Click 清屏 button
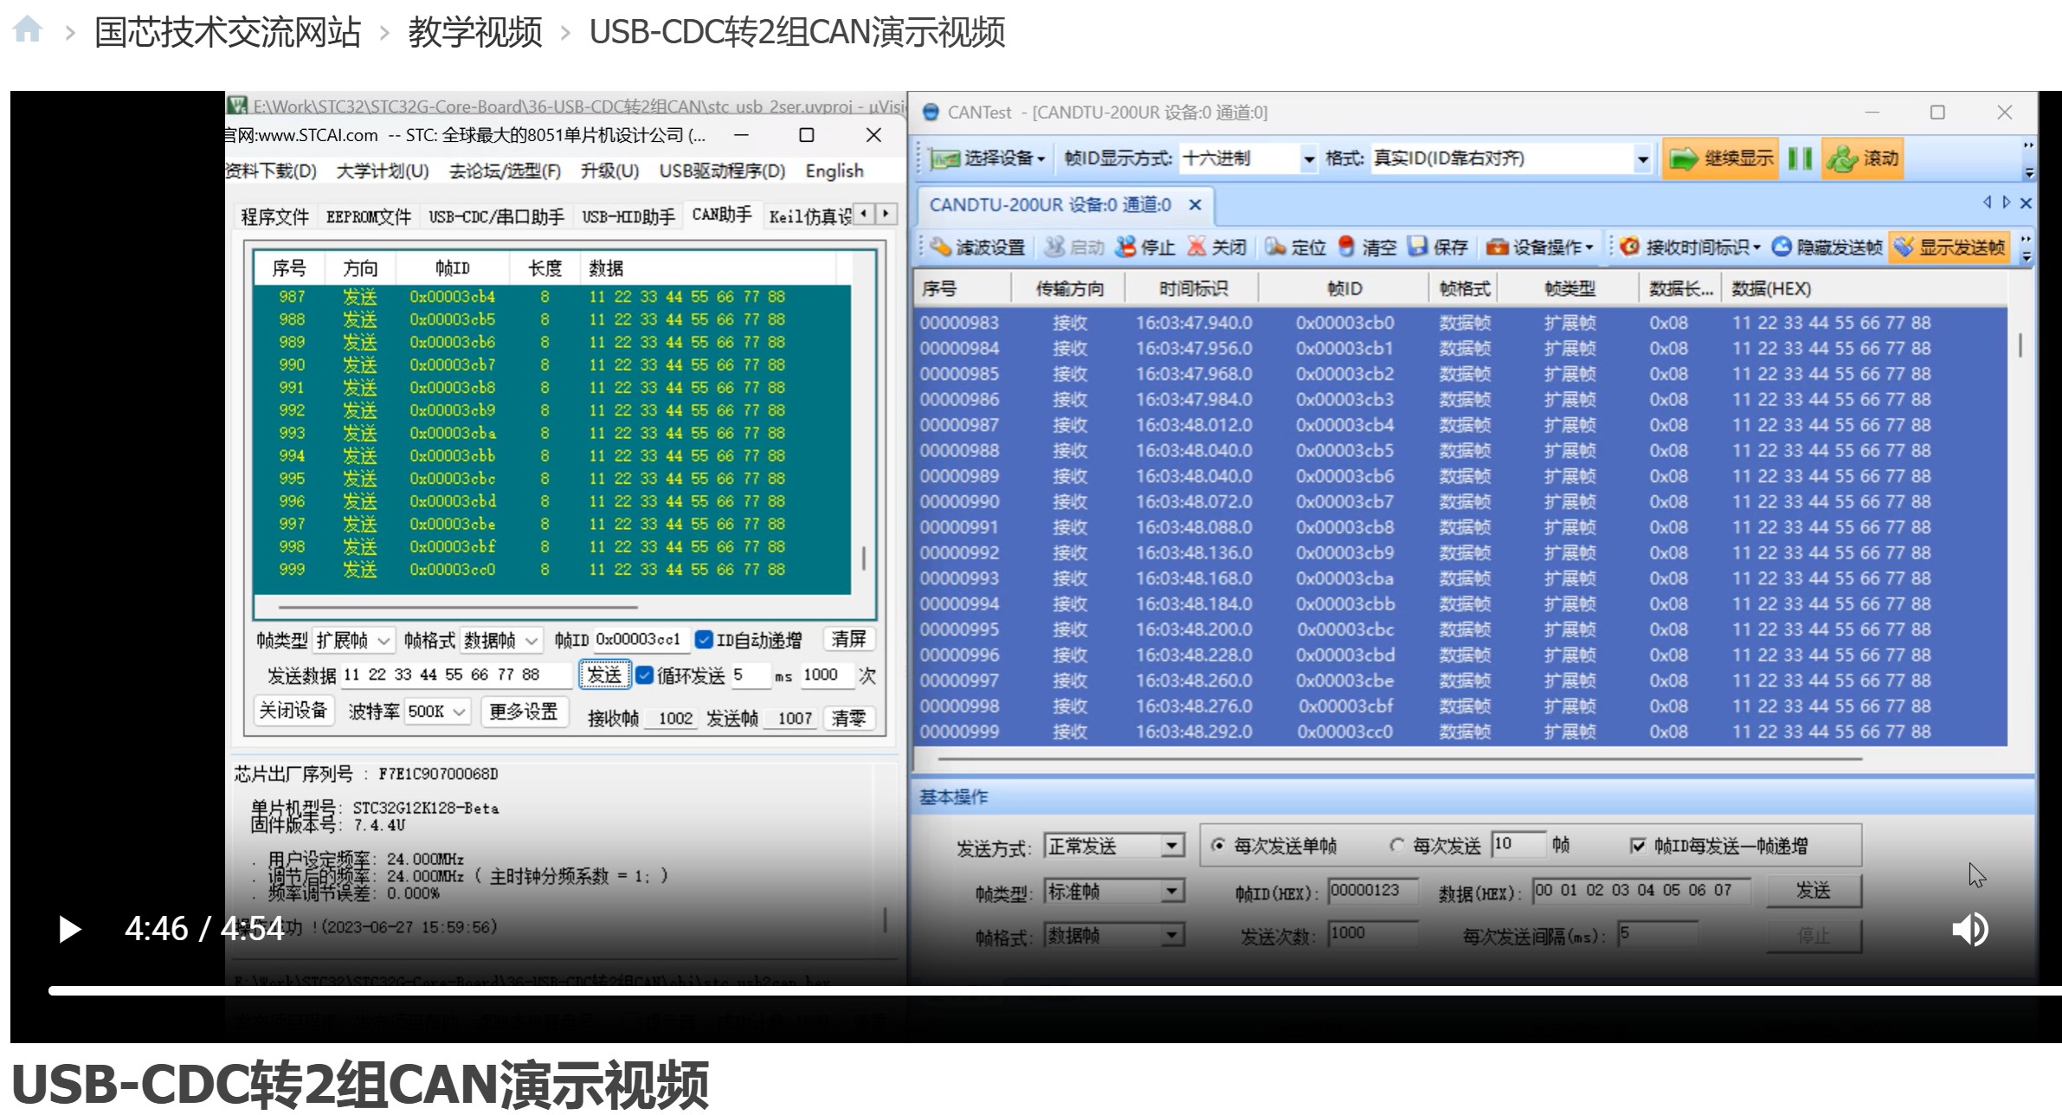The height and width of the screenshot is (1115, 2062). pyautogui.click(x=848, y=639)
